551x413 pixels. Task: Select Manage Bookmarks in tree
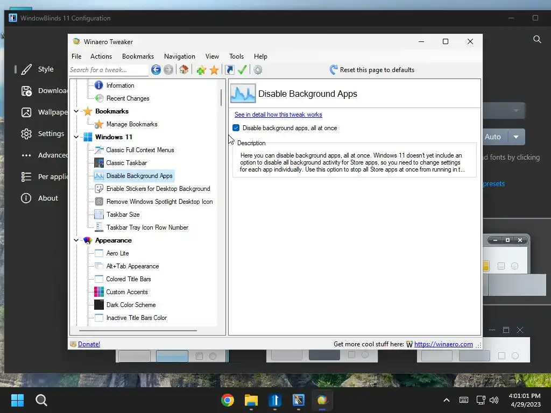coord(132,124)
